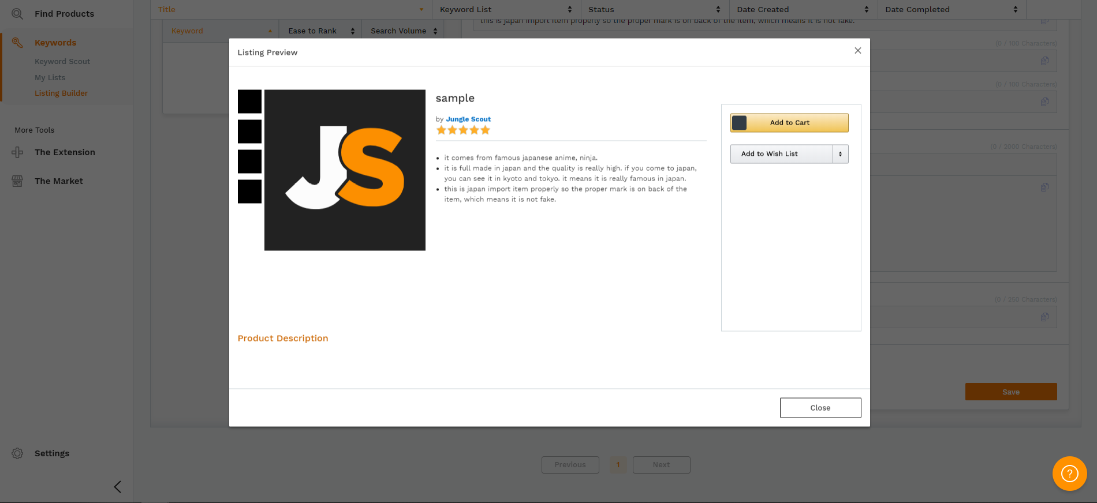Screen dimensions: 1097x503
Task: Click the Listing Preview dialog title
Action: point(267,52)
